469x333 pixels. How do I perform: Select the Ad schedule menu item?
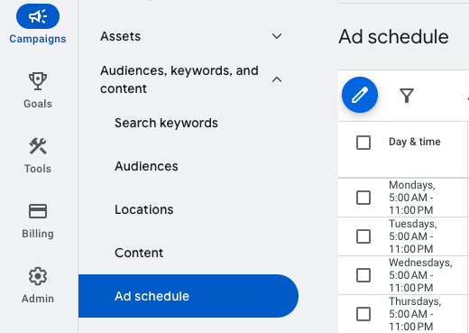[189, 296]
